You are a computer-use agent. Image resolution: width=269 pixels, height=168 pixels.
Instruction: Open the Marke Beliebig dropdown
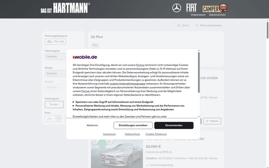coord(55,74)
